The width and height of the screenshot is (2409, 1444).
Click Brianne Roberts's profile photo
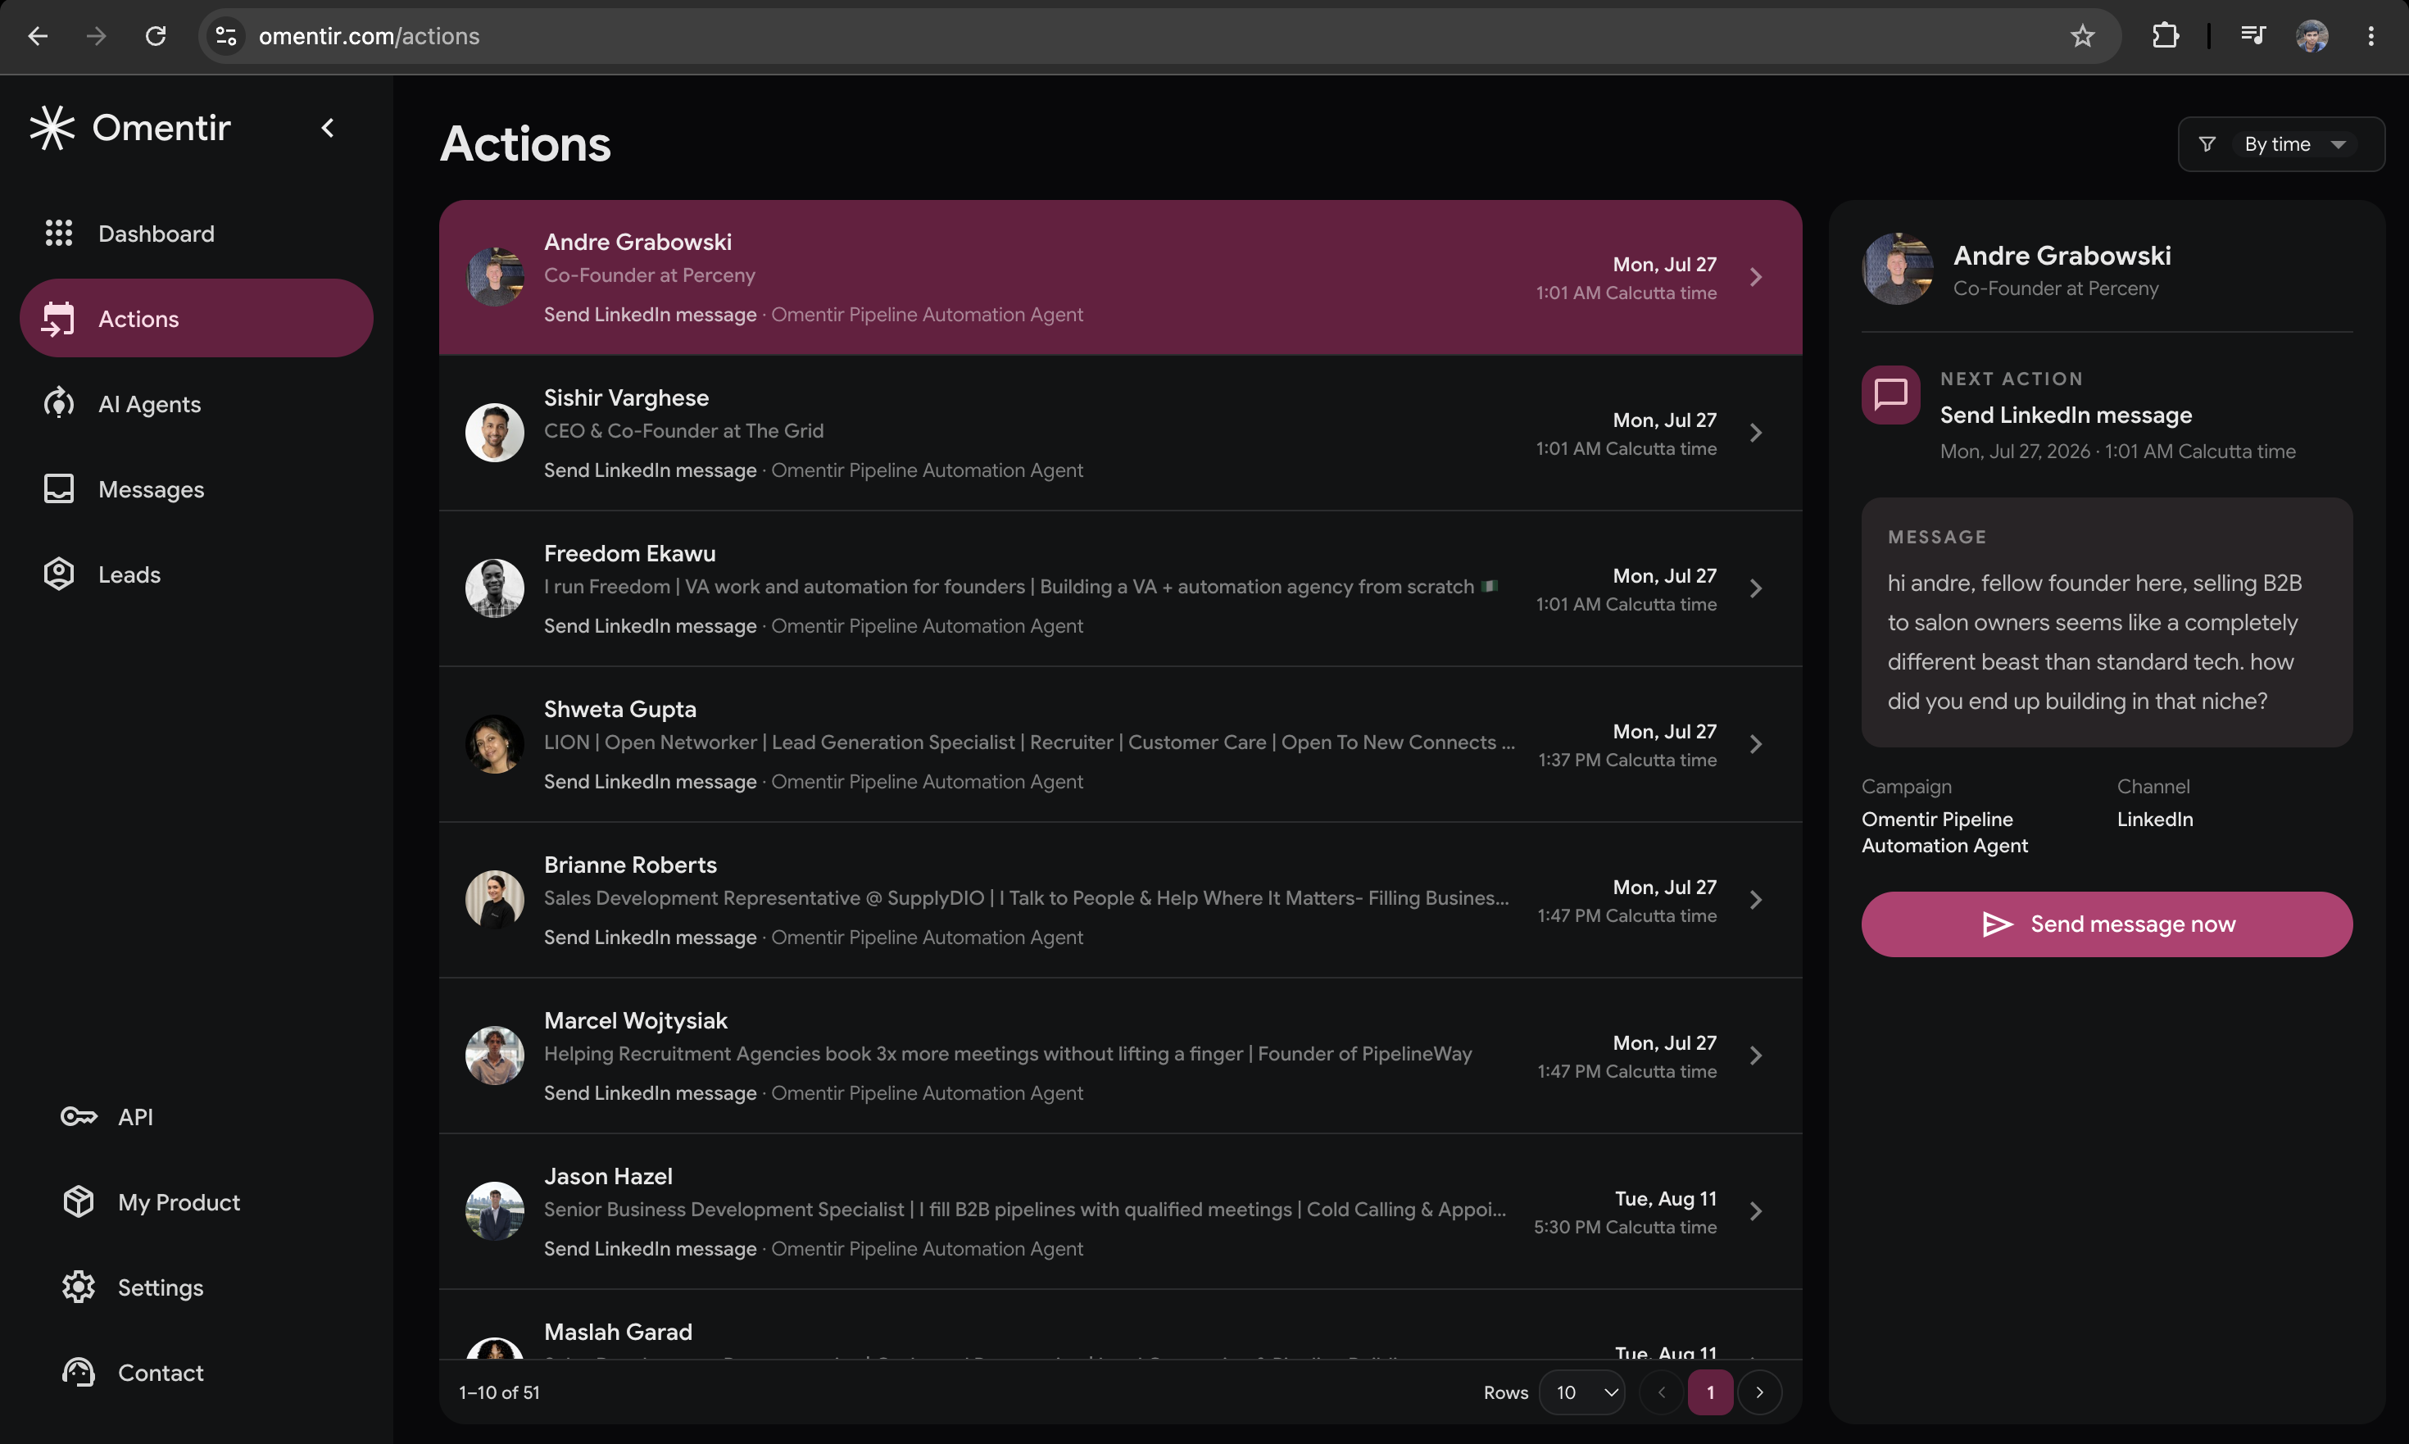tap(494, 900)
